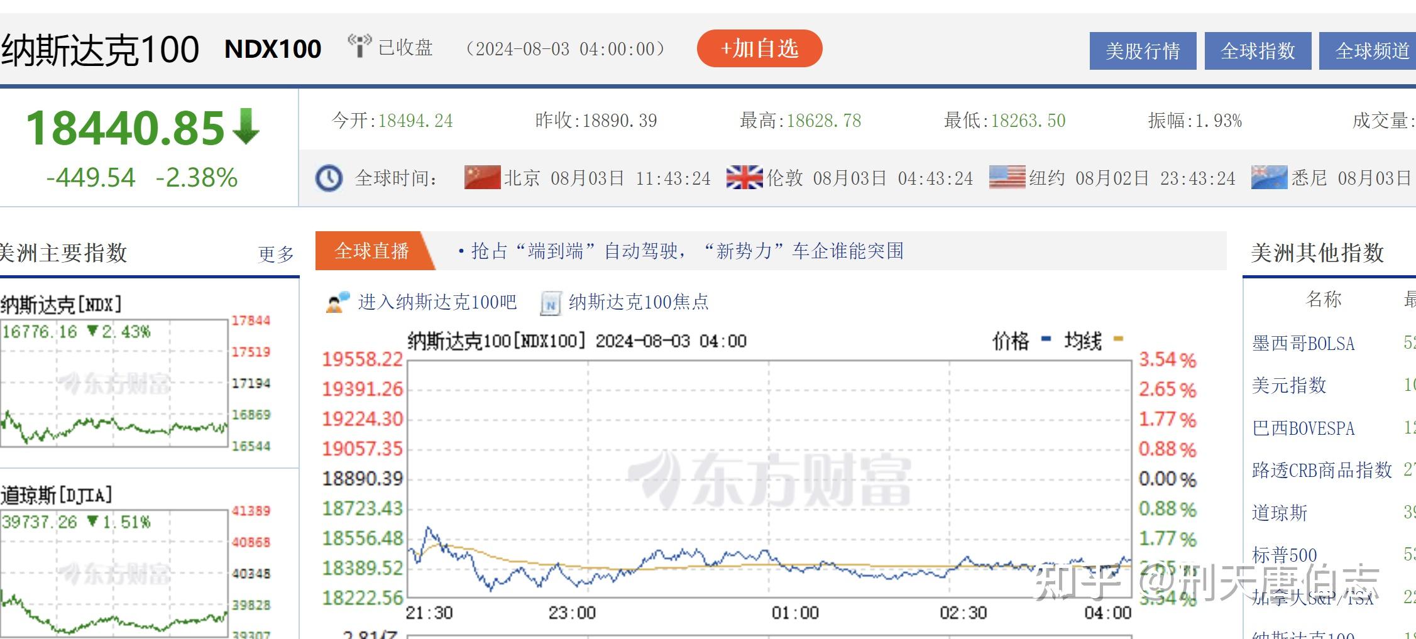Open the 道琼斯[DJIA] mini chart
1416x639 pixels.
coord(114,573)
